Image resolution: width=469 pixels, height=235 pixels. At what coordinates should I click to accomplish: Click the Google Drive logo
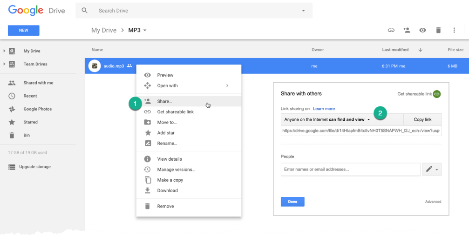36,11
